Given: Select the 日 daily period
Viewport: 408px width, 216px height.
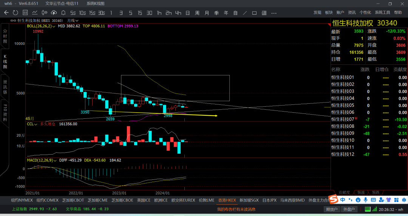Looking at the screenshot, I should click(188, 13).
